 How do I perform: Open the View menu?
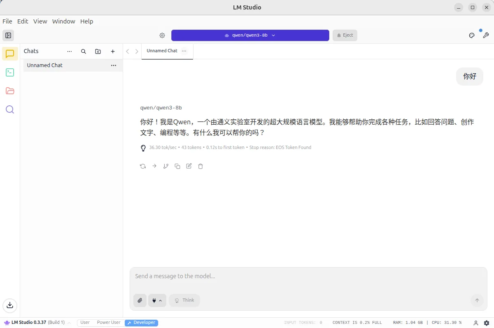point(40,21)
